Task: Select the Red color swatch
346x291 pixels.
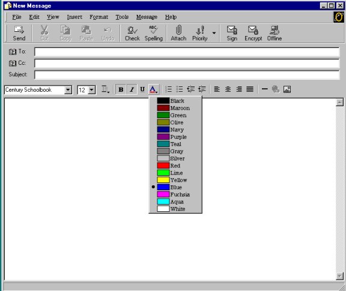Action: pos(163,166)
